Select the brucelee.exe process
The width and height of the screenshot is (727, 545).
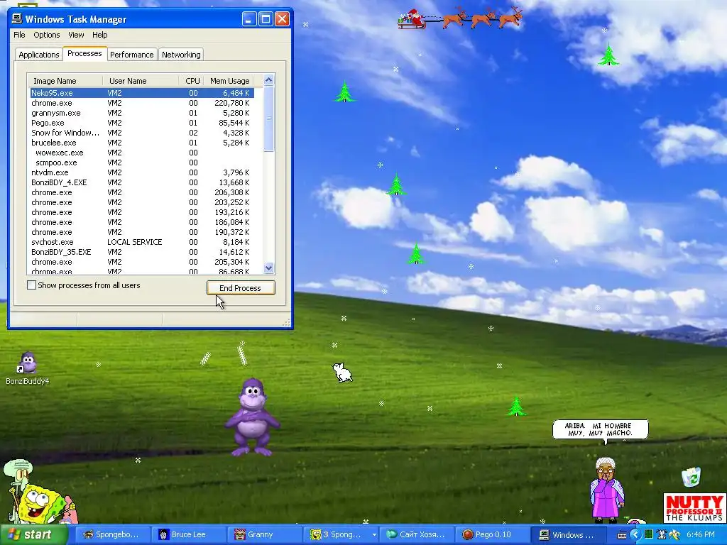coord(142,143)
